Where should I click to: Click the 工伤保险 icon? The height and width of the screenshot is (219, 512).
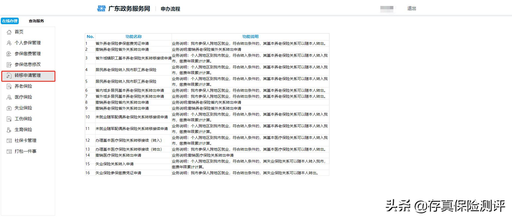9,119
